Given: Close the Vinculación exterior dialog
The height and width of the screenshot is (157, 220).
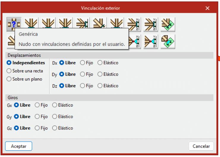Looking at the screenshot, I should pos(207,8).
